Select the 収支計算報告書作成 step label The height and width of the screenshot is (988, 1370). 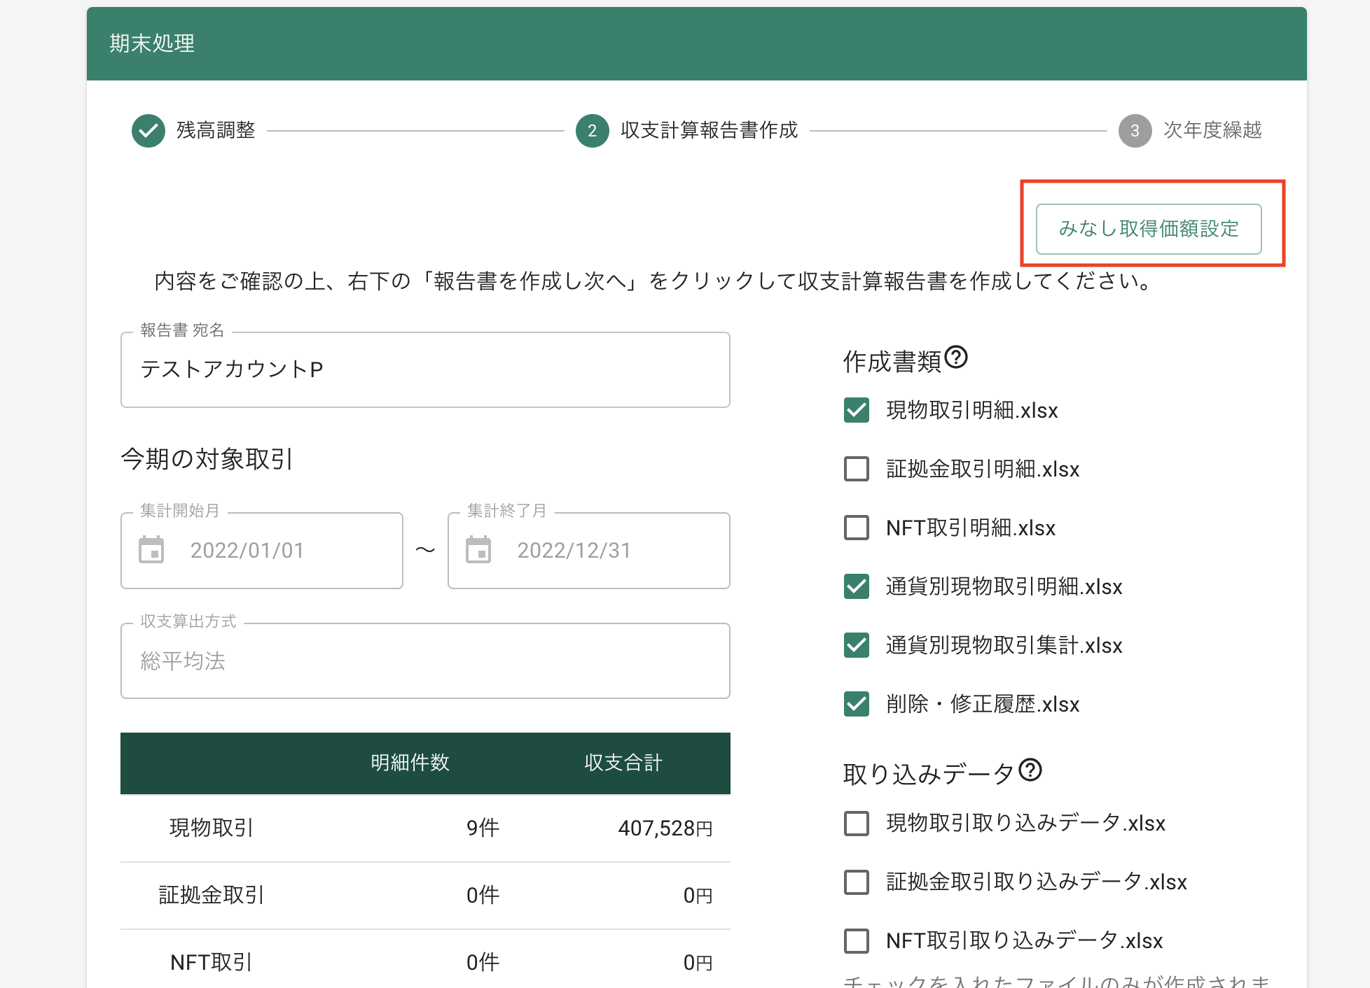coord(709,130)
